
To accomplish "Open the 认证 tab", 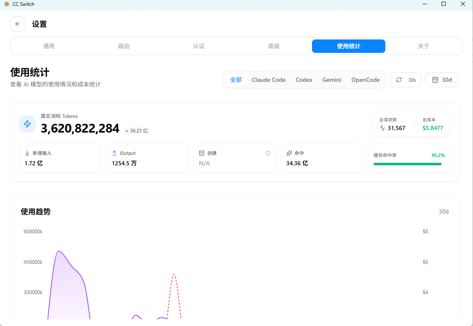I will coord(199,46).
